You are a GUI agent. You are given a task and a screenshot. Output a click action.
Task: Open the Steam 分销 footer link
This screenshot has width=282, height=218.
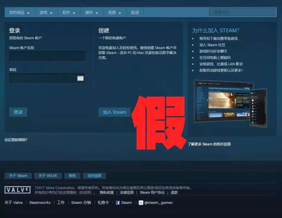81,203
